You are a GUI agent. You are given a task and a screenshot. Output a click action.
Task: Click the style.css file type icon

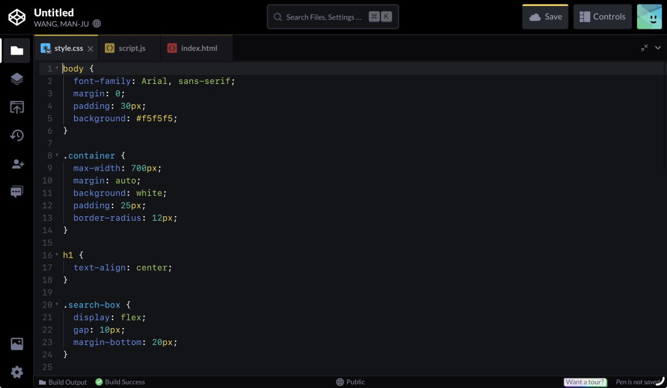(46, 48)
